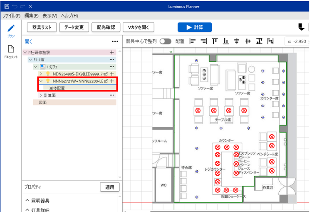Open the プラン pencil sidebar icon

coord(11,29)
